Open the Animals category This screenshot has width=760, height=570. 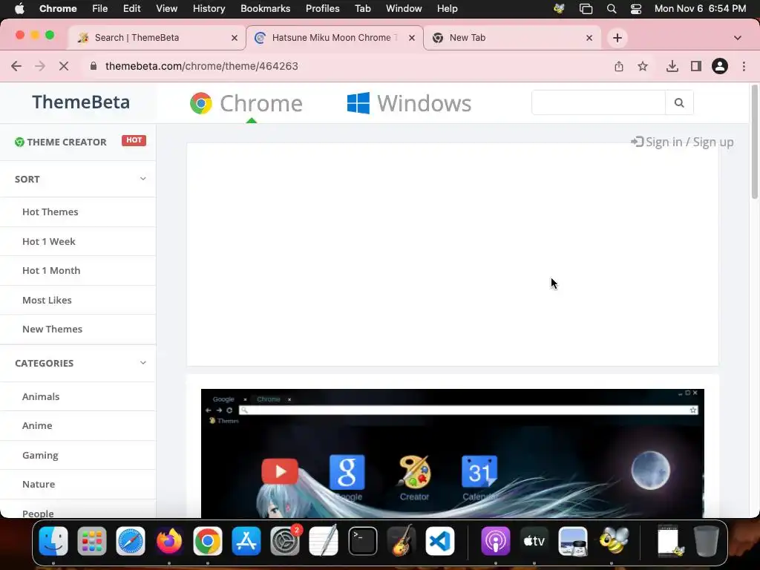(x=41, y=396)
